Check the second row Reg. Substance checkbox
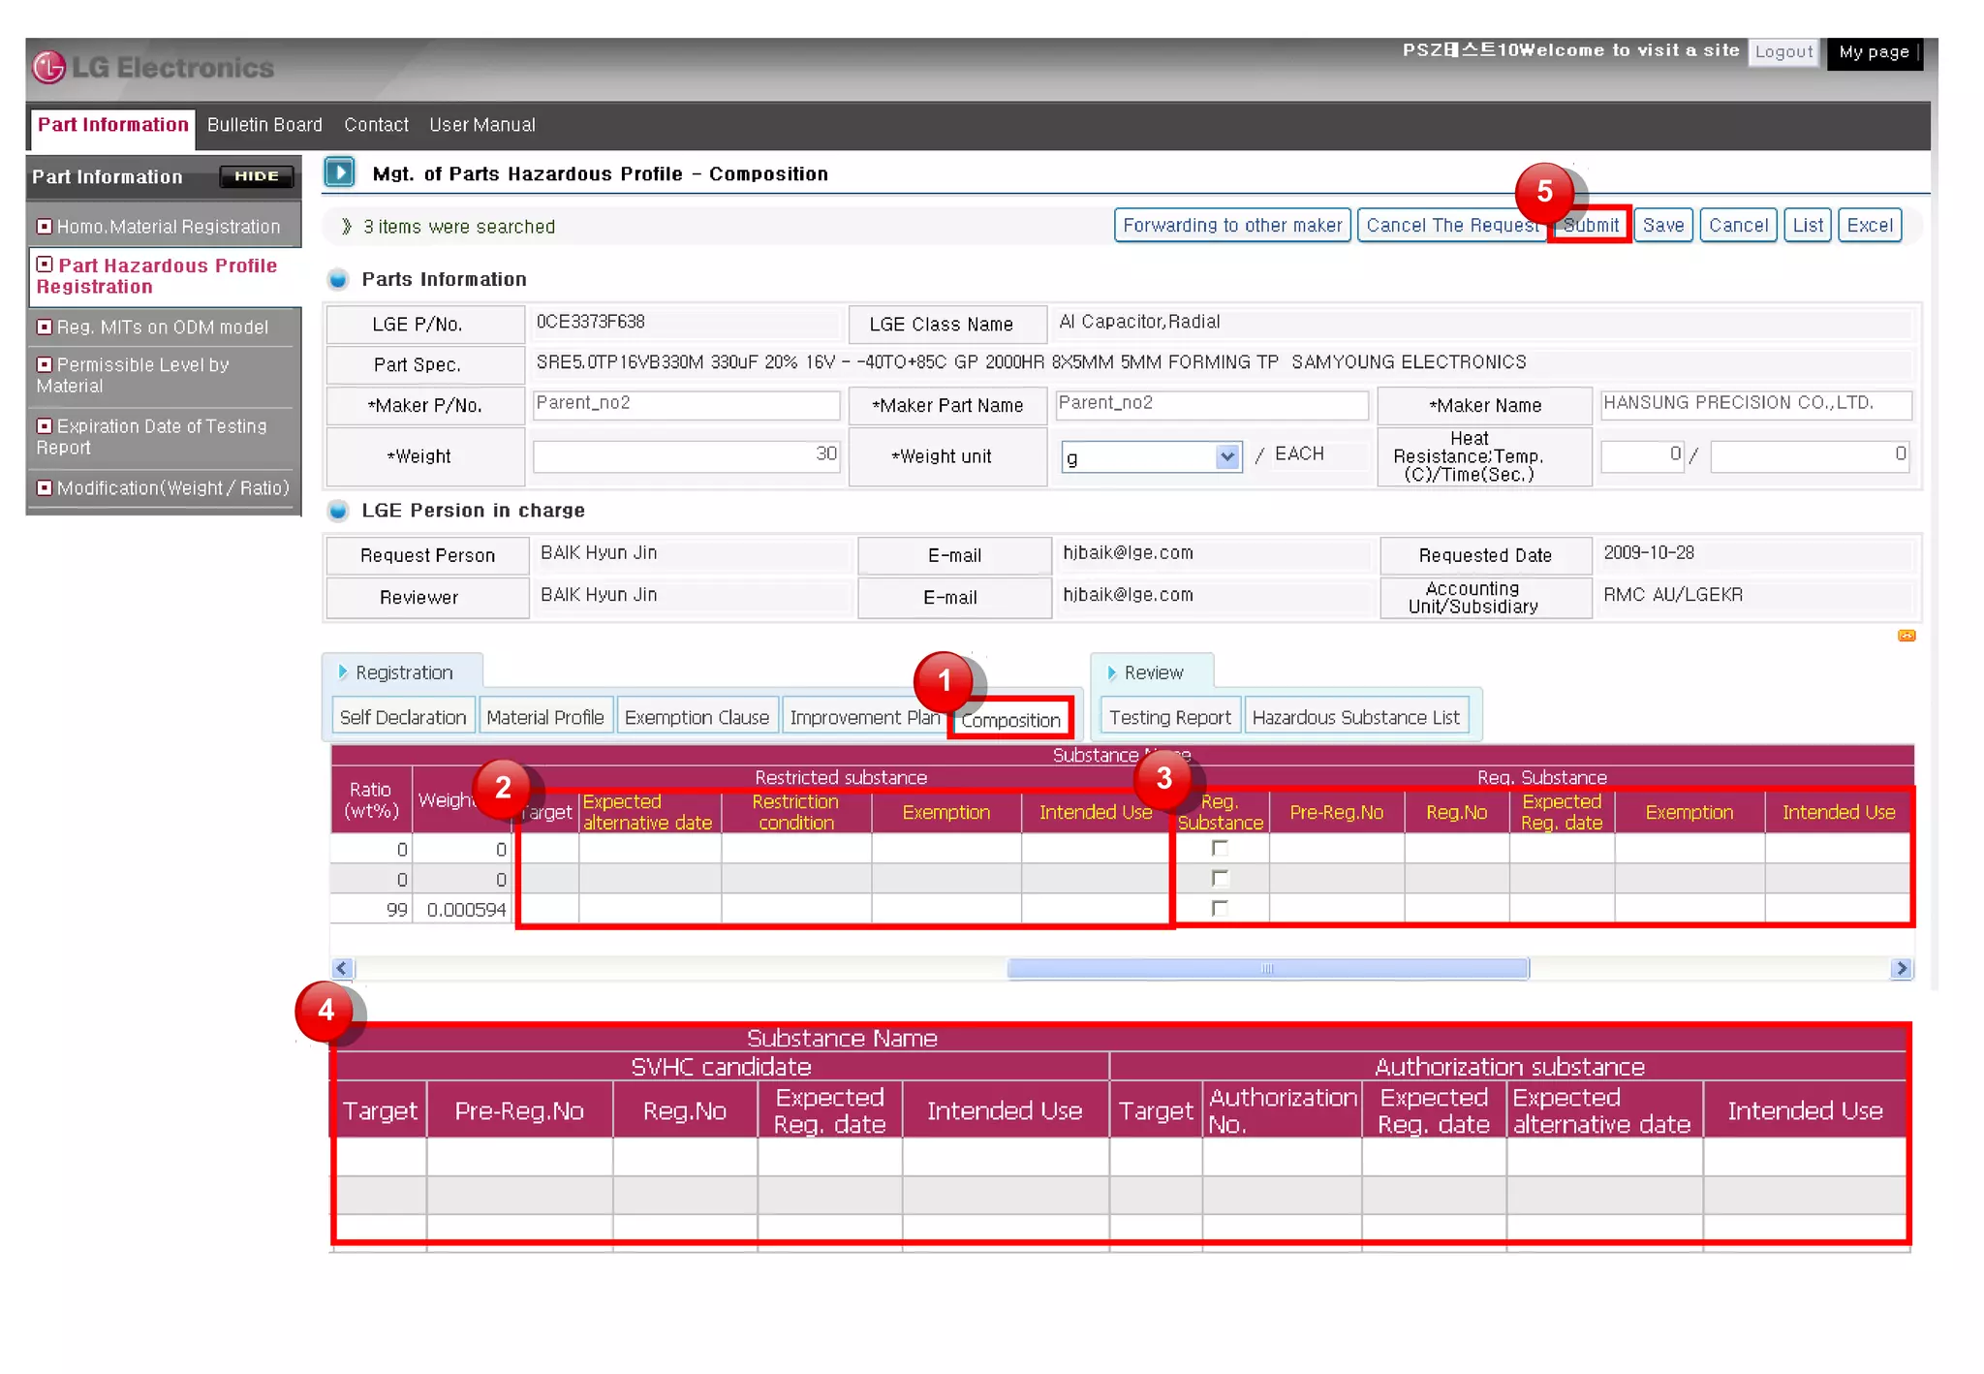Image resolution: width=1984 pixels, height=1374 pixels. (x=1220, y=878)
